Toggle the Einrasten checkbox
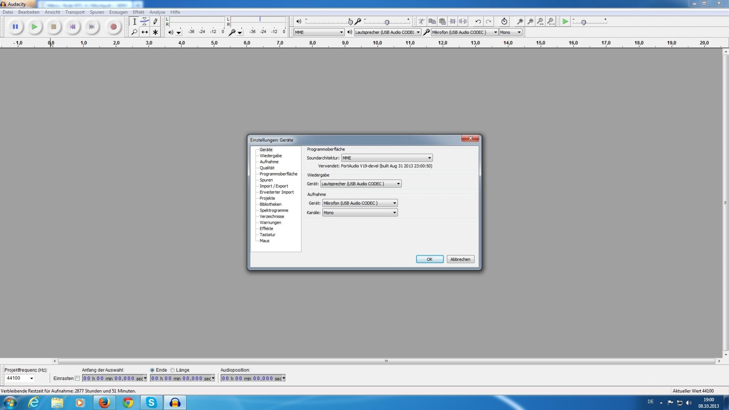Viewport: 729px width, 410px height. 77,378
